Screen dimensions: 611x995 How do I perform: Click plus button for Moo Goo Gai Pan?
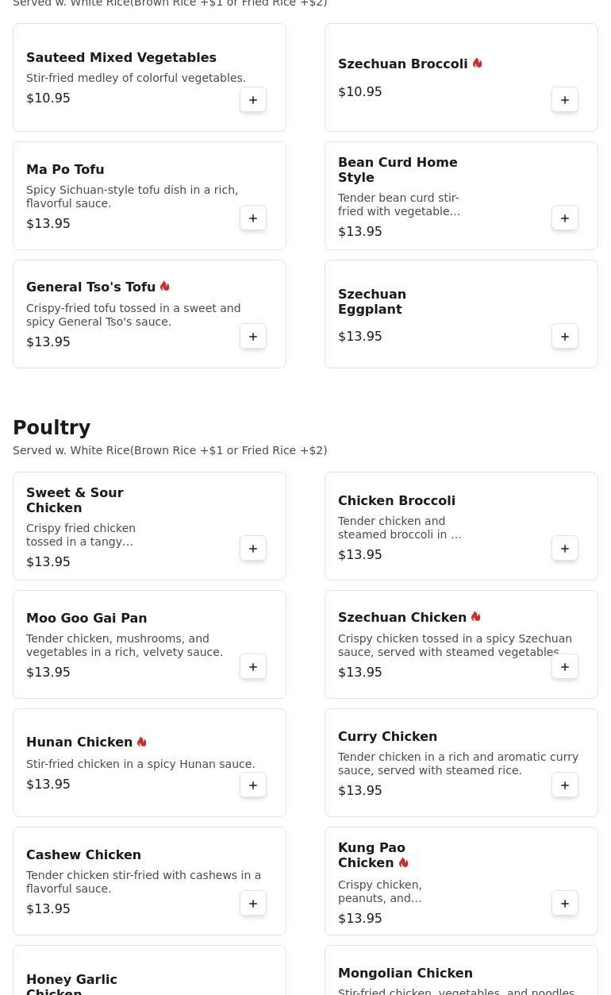click(x=253, y=667)
